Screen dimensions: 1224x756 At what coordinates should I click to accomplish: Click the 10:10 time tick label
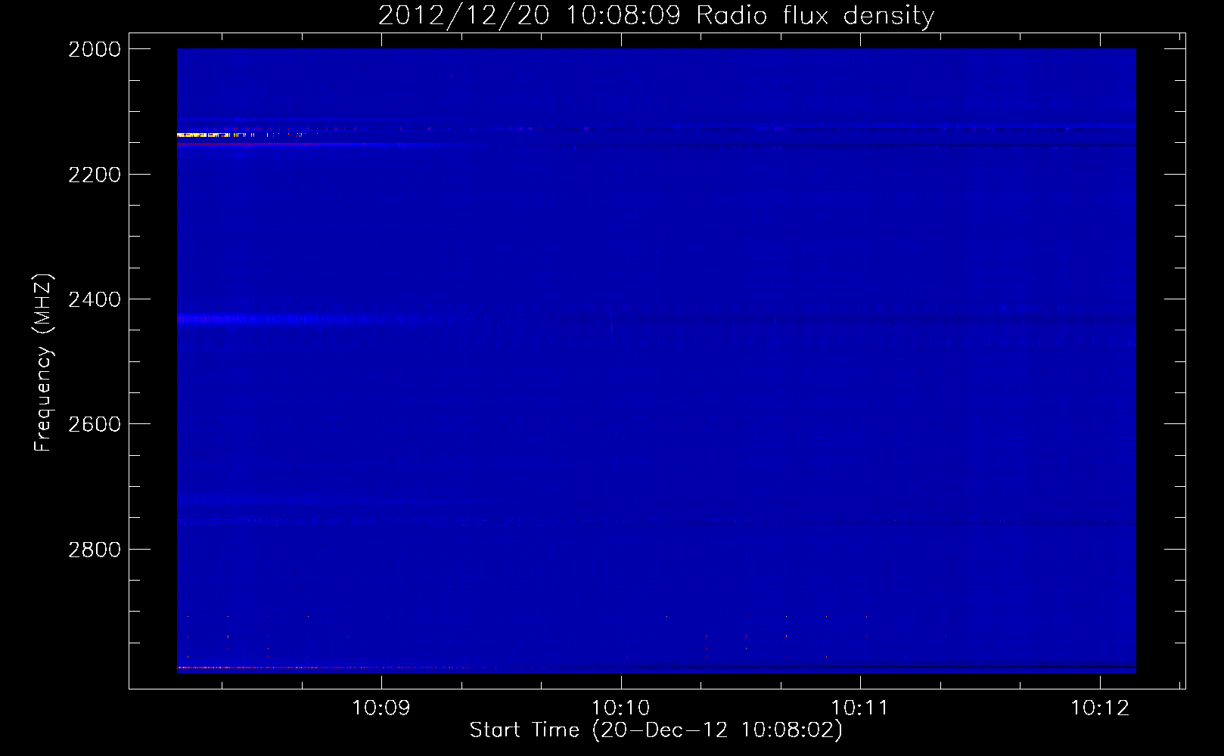click(x=620, y=708)
